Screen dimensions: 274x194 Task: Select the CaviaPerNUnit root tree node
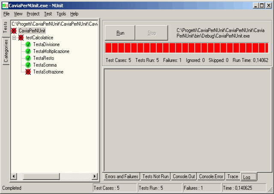[x=32, y=31]
